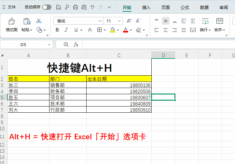Toggle Top Align
This screenshot has height=164, width=235.
[157, 21]
